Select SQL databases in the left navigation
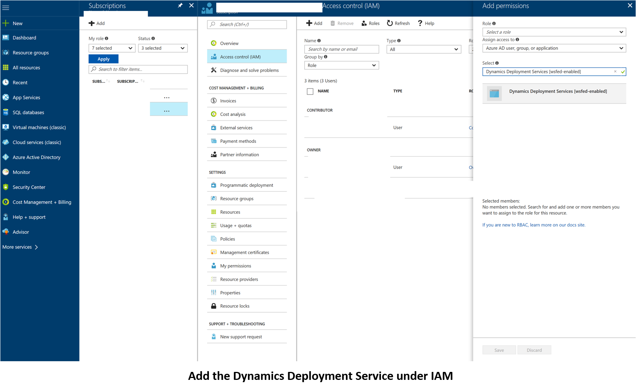This screenshot has width=640, height=389. click(28, 112)
